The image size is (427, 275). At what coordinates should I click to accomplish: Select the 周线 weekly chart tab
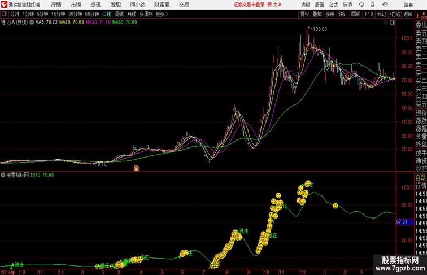coord(119,14)
